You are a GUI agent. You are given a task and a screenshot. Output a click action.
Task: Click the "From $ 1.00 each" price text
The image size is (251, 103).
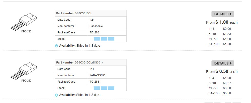click(x=222, y=22)
